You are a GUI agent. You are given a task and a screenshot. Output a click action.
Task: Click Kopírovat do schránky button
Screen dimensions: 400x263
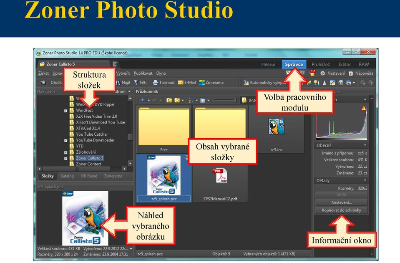click(x=341, y=210)
